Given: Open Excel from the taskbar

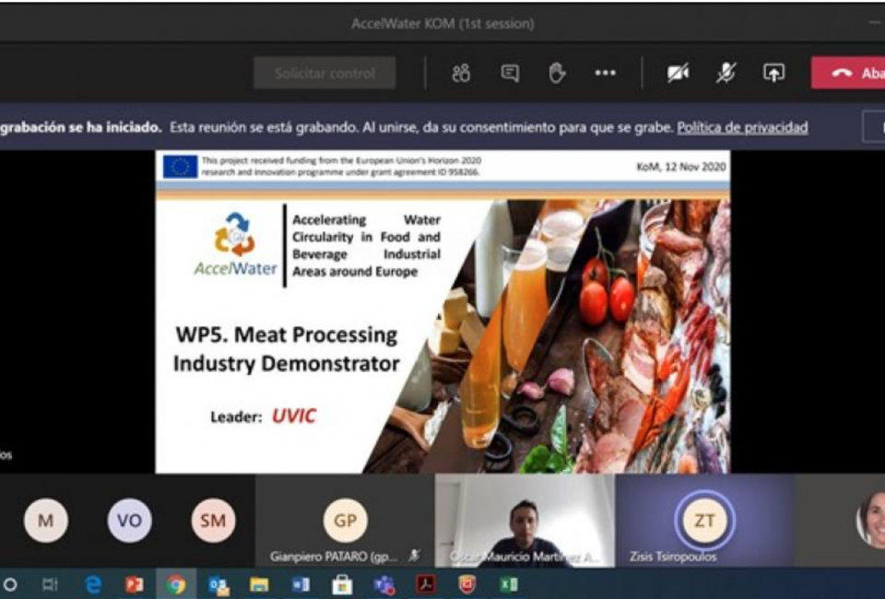Looking at the screenshot, I should [x=508, y=584].
